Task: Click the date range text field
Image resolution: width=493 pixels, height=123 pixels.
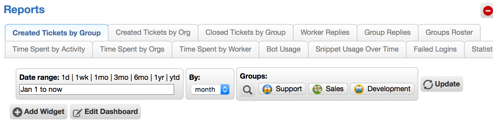Action: [97, 89]
